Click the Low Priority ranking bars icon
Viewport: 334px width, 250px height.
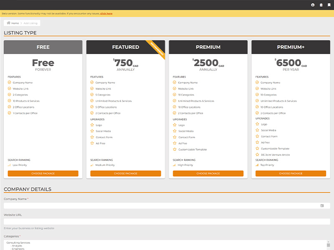pyautogui.click(x=9, y=165)
